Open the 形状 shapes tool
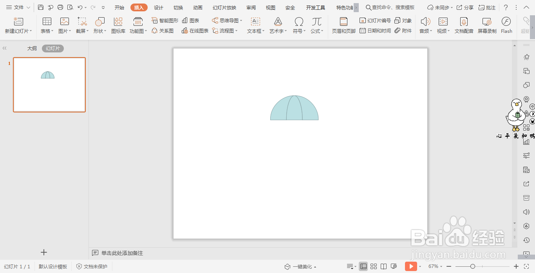 (100, 22)
